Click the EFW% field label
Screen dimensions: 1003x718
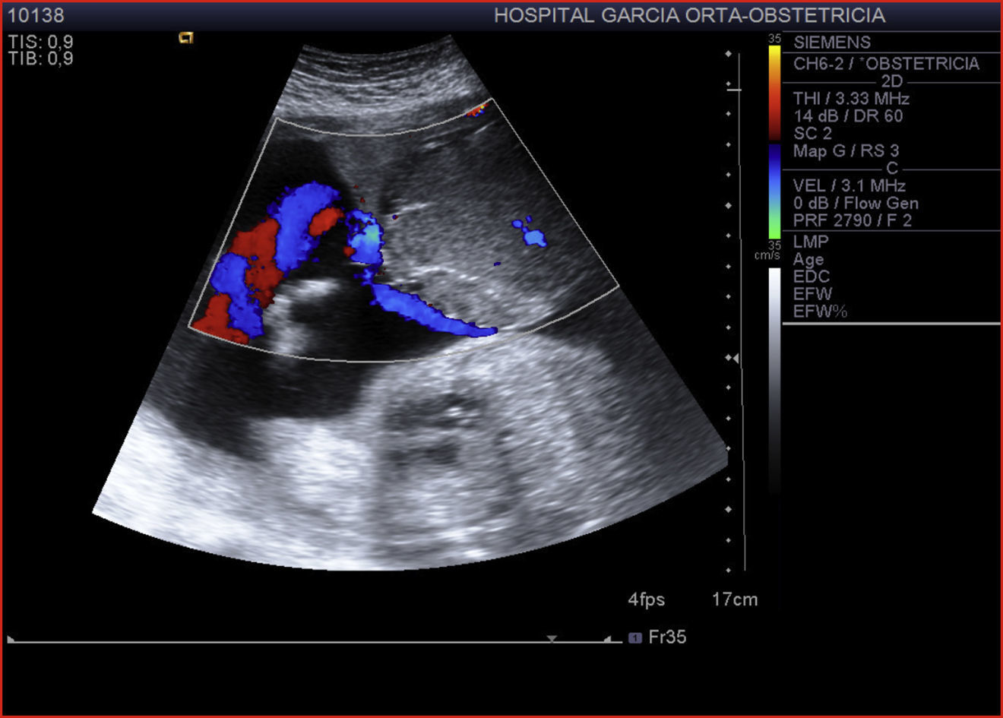[820, 312]
